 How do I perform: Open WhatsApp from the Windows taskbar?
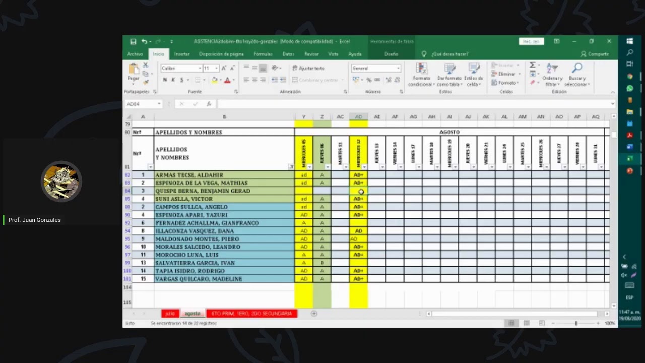[x=629, y=88]
